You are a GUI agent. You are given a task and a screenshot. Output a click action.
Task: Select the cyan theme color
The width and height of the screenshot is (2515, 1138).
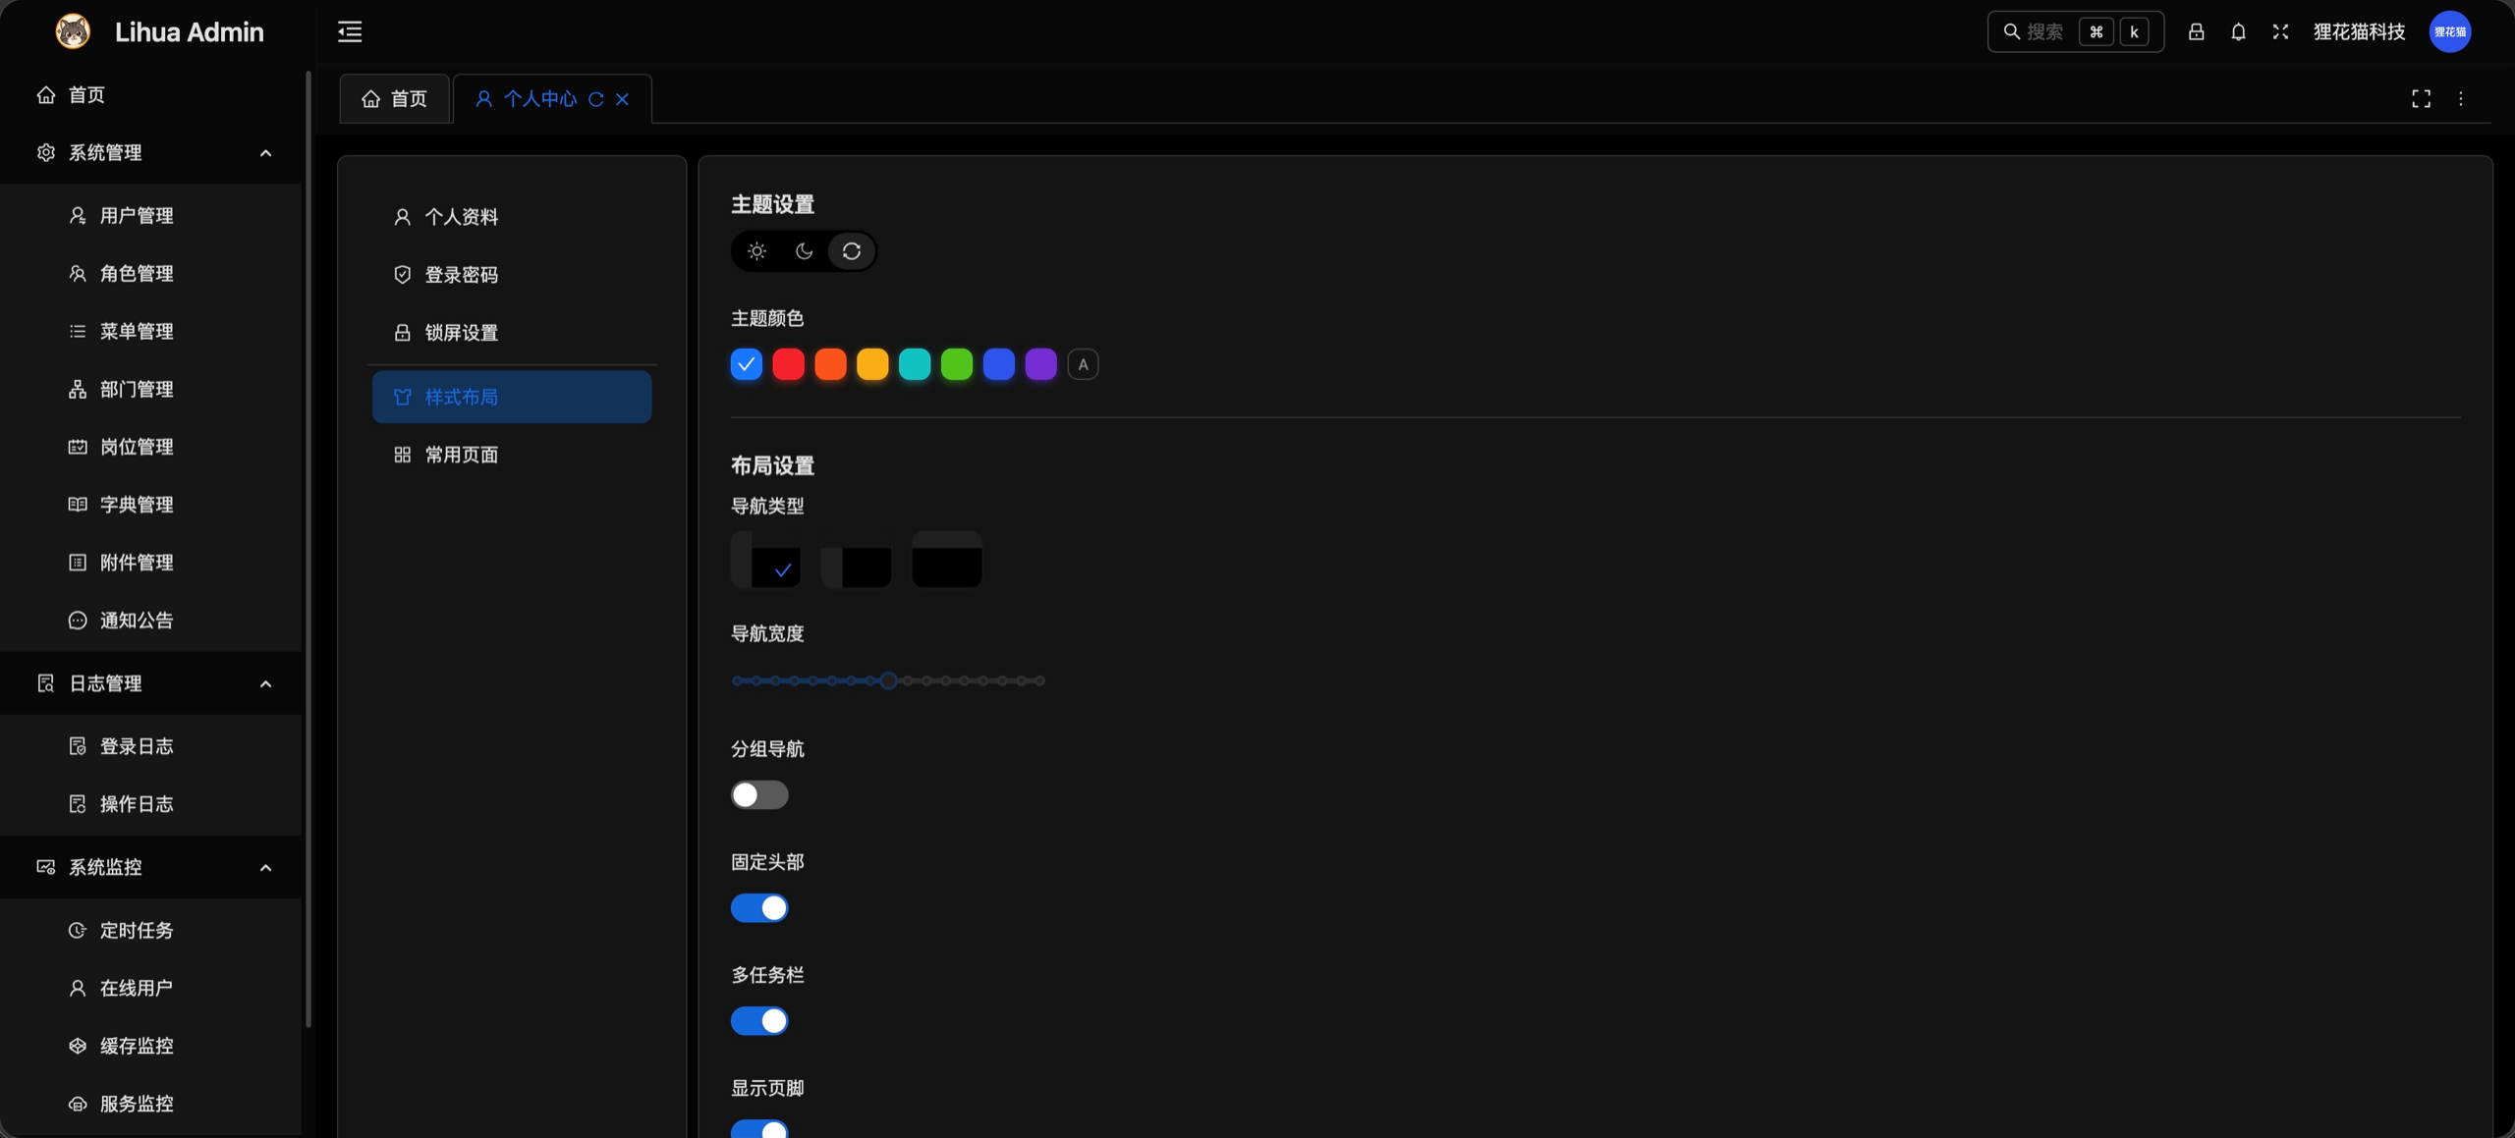[915, 364]
